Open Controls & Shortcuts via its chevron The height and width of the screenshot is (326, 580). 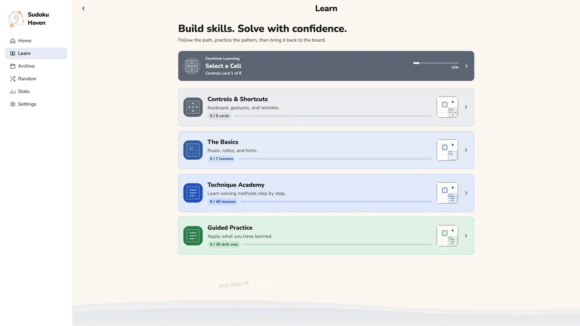click(x=466, y=107)
